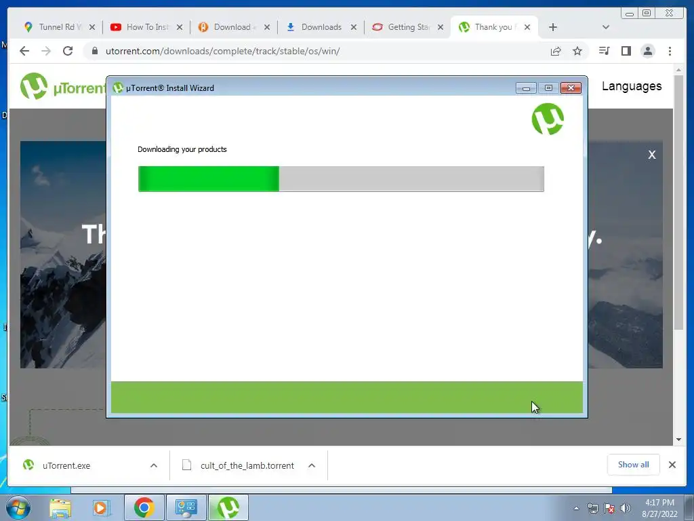Image resolution: width=694 pixels, height=521 pixels.
Task: Launch Windows Media Player from the taskbar
Action: (100, 507)
